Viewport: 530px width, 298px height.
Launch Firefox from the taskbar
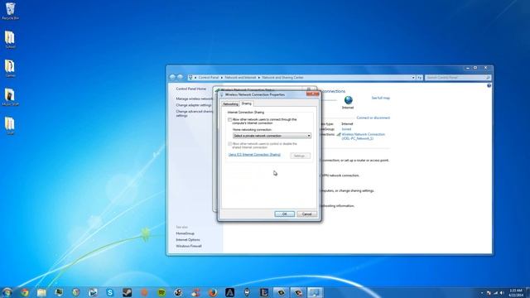(x=213, y=292)
